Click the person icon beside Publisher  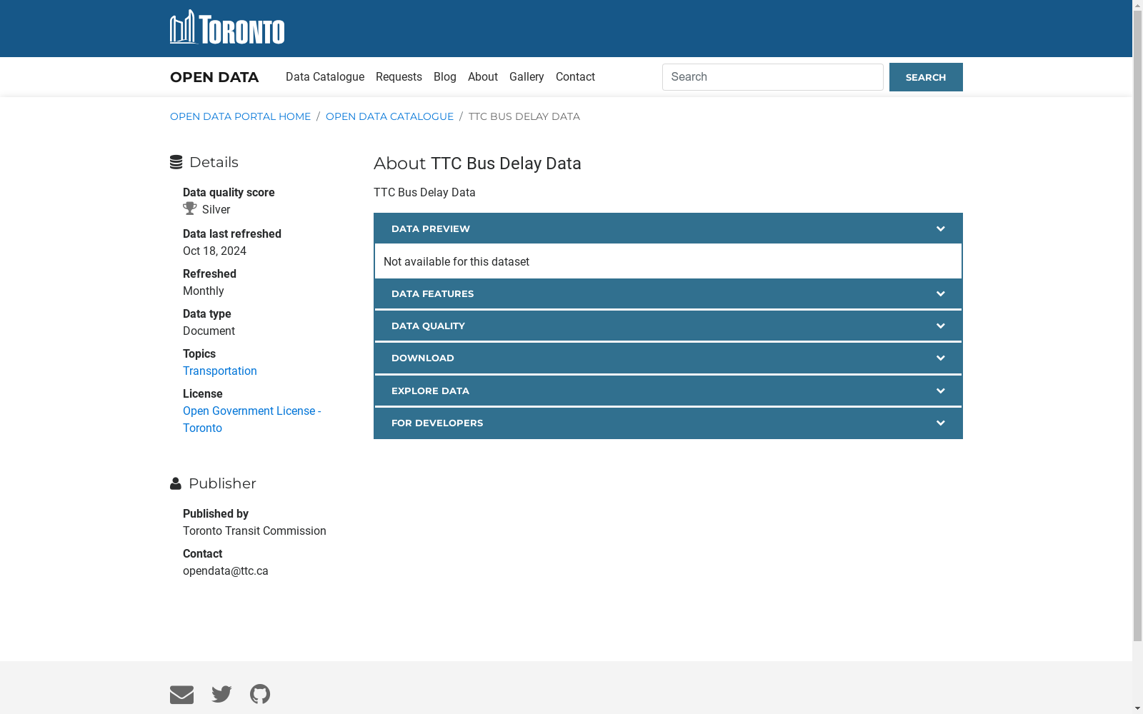(x=176, y=484)
